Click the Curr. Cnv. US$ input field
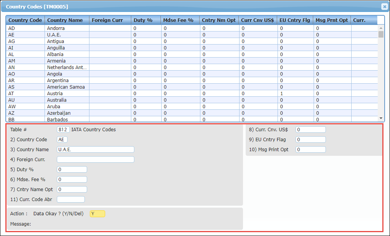 [x=311, y=130]
